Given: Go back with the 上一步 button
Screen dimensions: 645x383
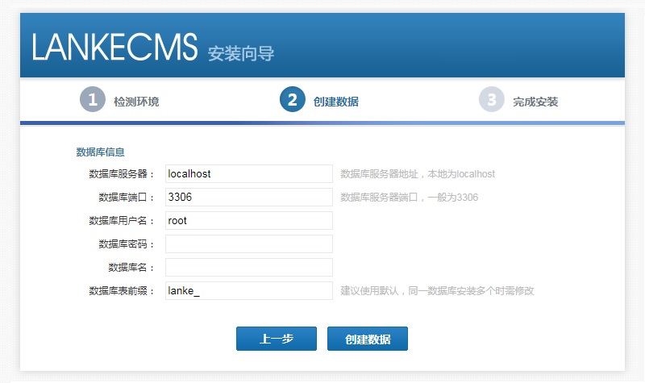Looking at the screenshot, I should (x=277, y=339).
